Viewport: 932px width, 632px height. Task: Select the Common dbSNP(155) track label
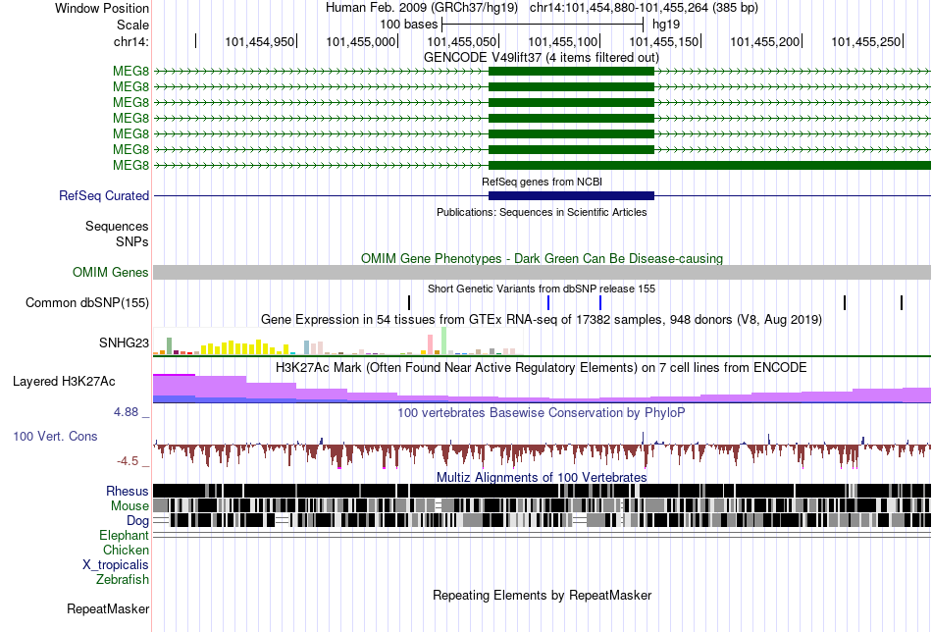86,302
